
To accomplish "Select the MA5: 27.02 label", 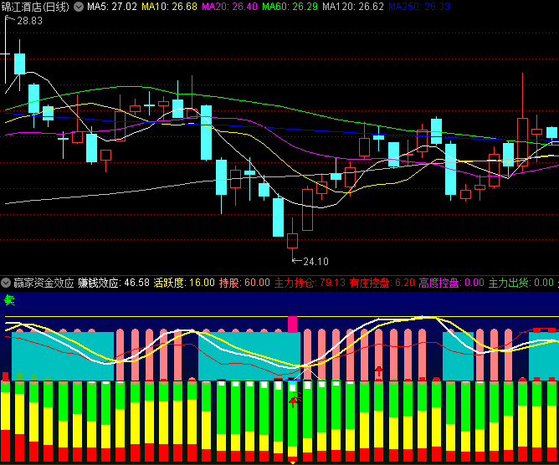I will pyautogui.click(x=112, y=7).
